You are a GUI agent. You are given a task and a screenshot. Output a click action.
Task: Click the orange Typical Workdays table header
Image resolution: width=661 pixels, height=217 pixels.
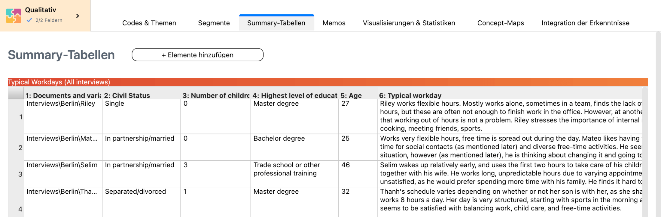(x=327, y=82)
